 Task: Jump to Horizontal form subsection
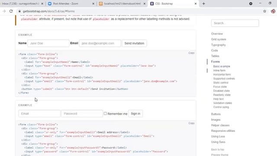[222, 75]
